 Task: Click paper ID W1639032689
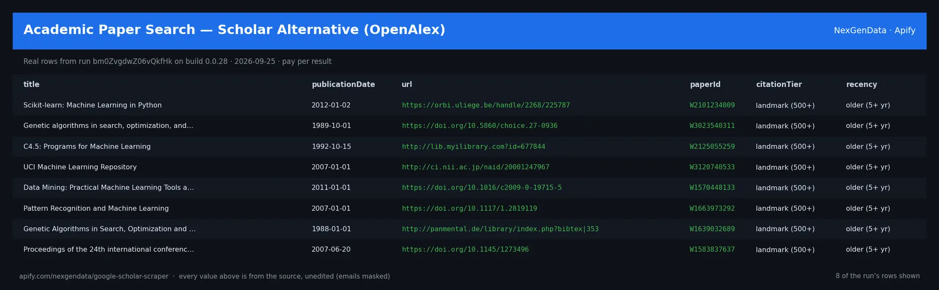712,229
